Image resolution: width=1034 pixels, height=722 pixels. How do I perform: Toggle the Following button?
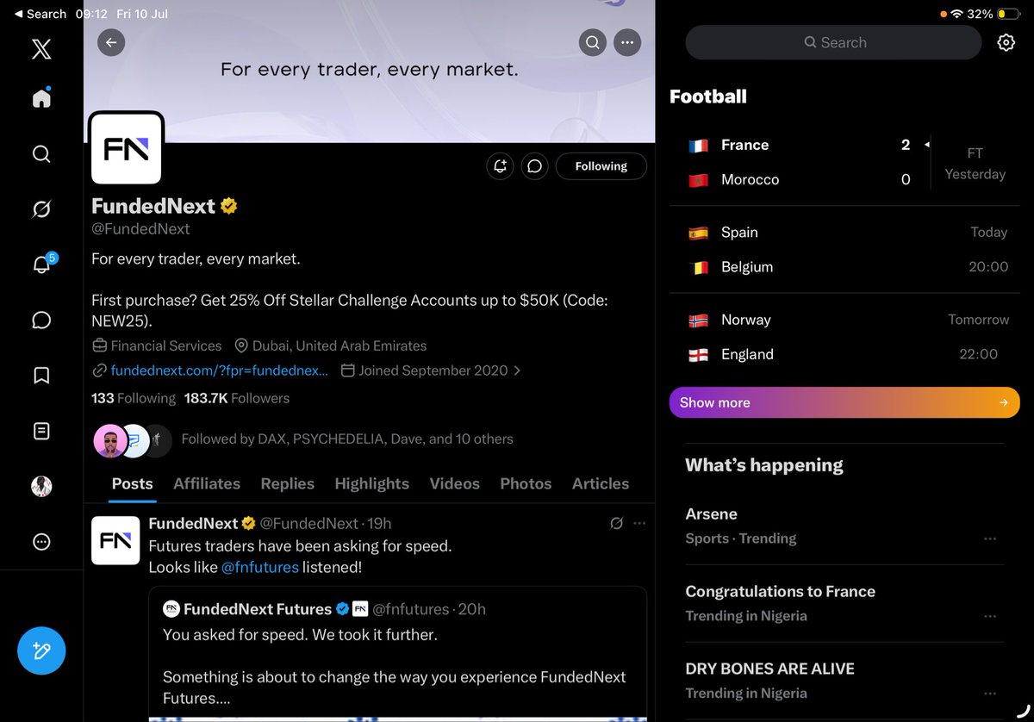601,166
